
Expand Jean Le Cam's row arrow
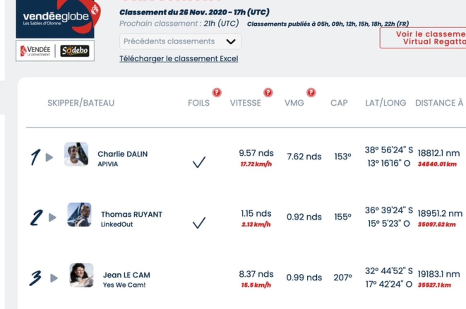pyautogui.click(x=54, y=278)
